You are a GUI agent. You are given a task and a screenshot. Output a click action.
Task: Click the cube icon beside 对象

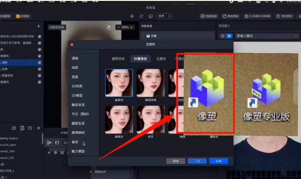point(148,36)
